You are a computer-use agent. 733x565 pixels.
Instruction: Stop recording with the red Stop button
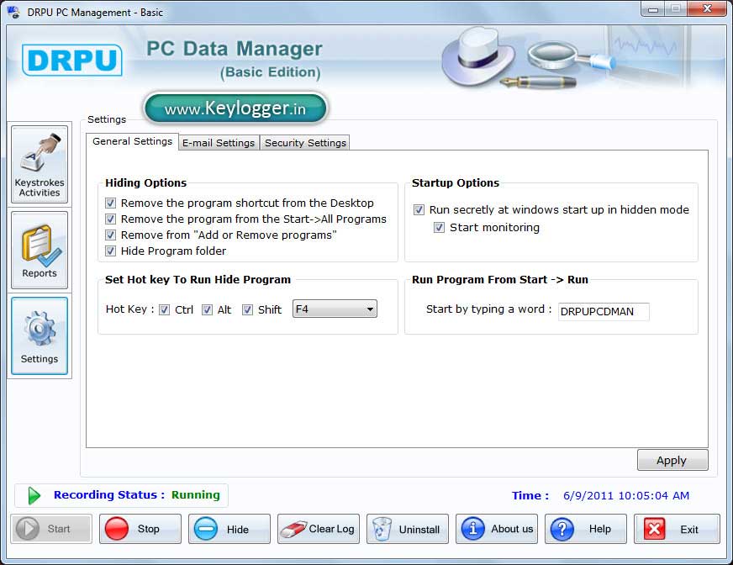pyautogui.click(x=140, y=529)
